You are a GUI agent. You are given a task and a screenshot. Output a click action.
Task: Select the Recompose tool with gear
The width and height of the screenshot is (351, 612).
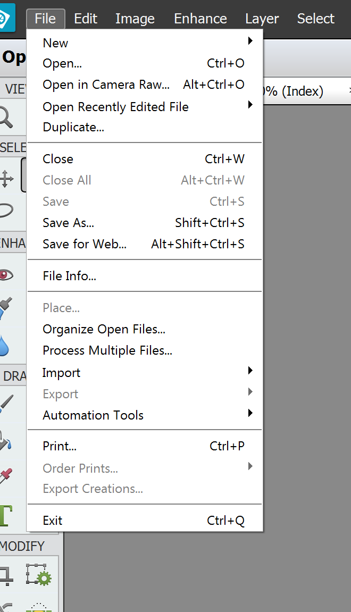(38, 576)
